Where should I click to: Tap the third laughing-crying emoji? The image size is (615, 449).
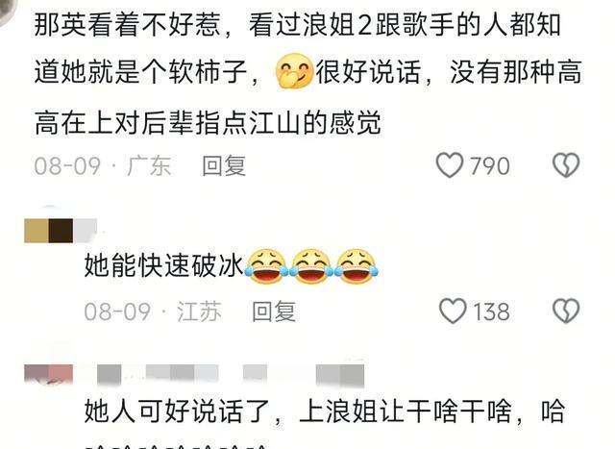357,266
